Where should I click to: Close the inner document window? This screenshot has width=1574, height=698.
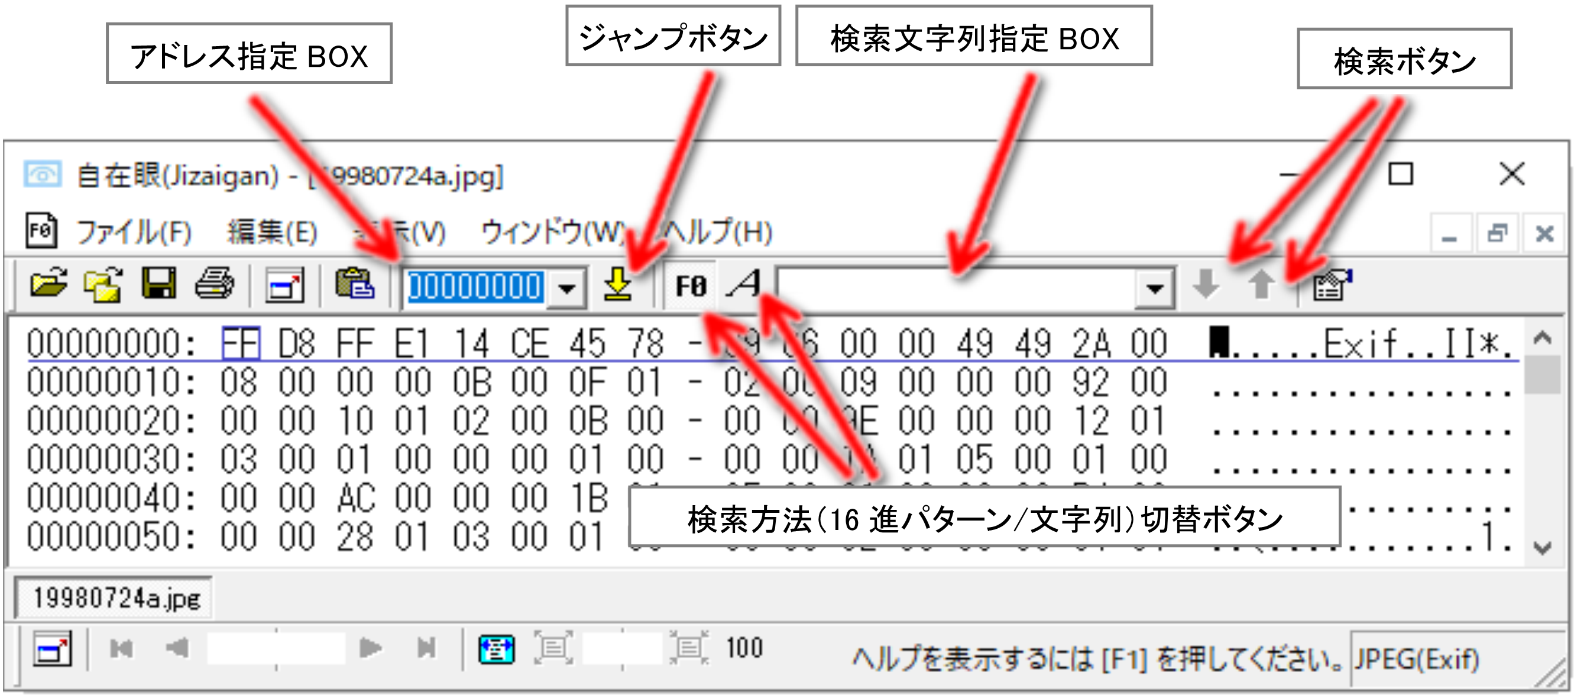point(1544,234)
